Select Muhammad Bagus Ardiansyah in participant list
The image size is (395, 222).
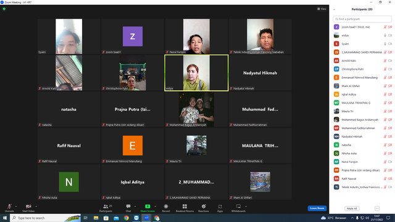coord(362,120)
